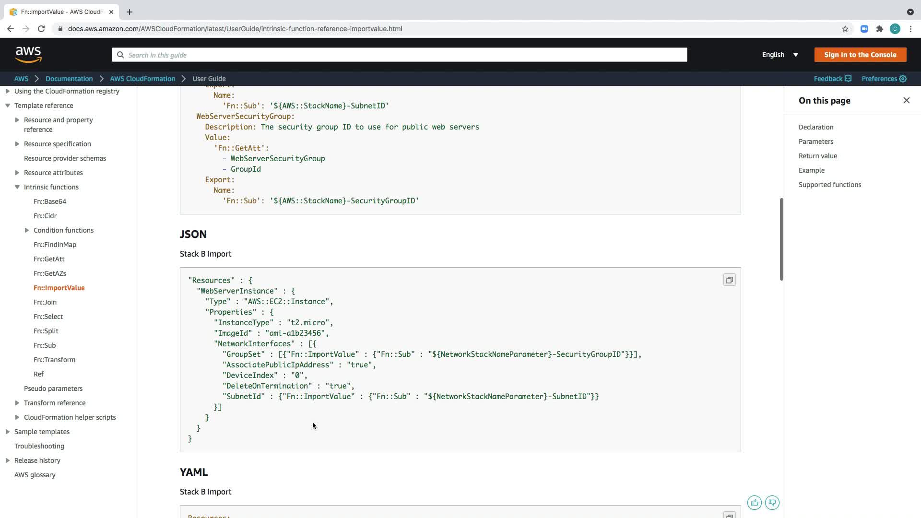The width and height of the screenshot is (921, 518).
Task: Collapse the Template reference section
Action: 8,106
